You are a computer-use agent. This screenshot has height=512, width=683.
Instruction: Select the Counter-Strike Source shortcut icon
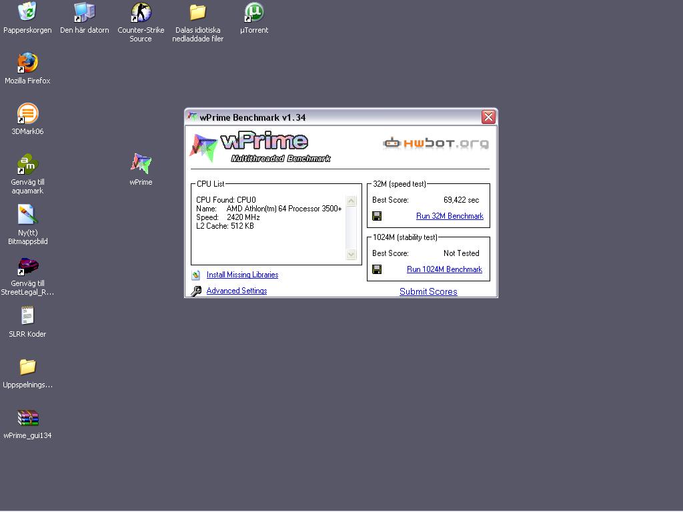(x=141, y=12)
